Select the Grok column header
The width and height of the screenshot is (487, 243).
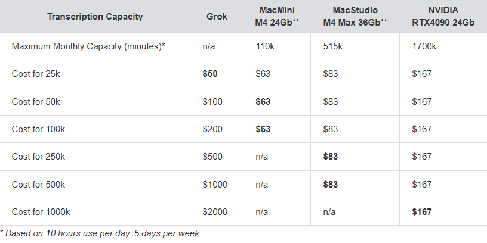[217, 17]
